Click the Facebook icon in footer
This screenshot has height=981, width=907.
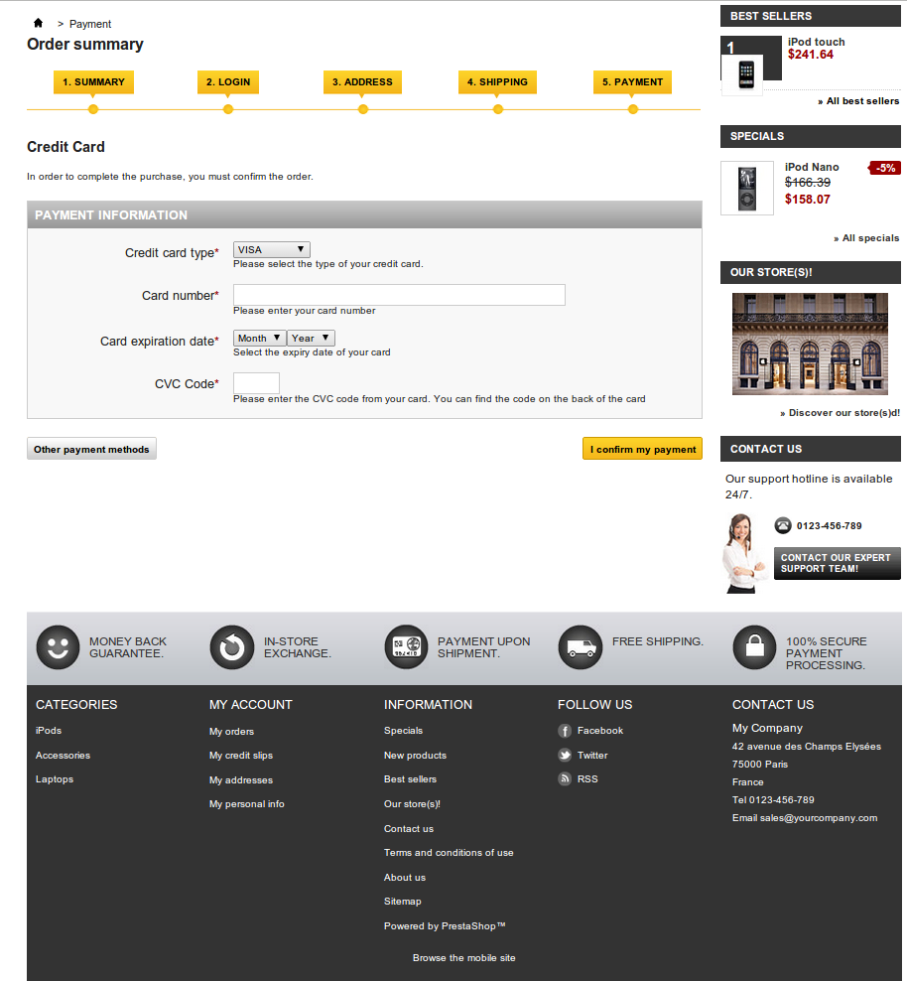pos(565,731)
